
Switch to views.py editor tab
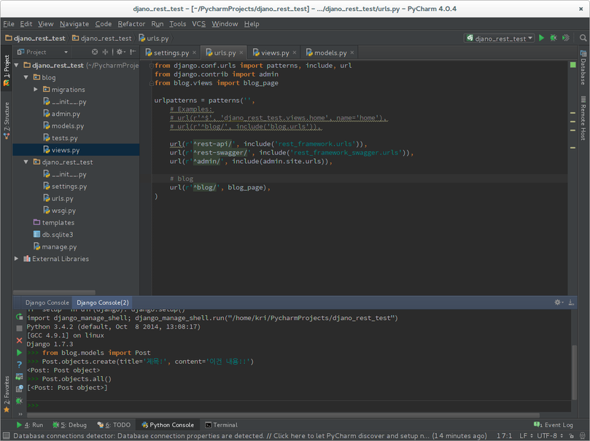275,52
